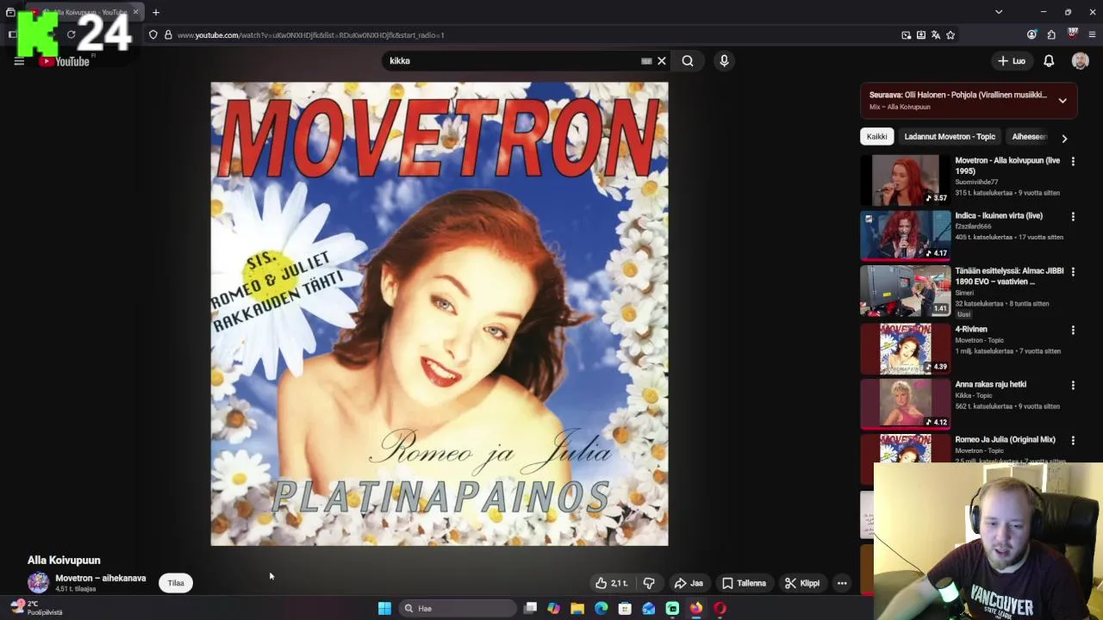Open the Indica - Ikuinen virta thumbnail
The height and width of the screenshot is (620, 1103).
tap(906, 235)
